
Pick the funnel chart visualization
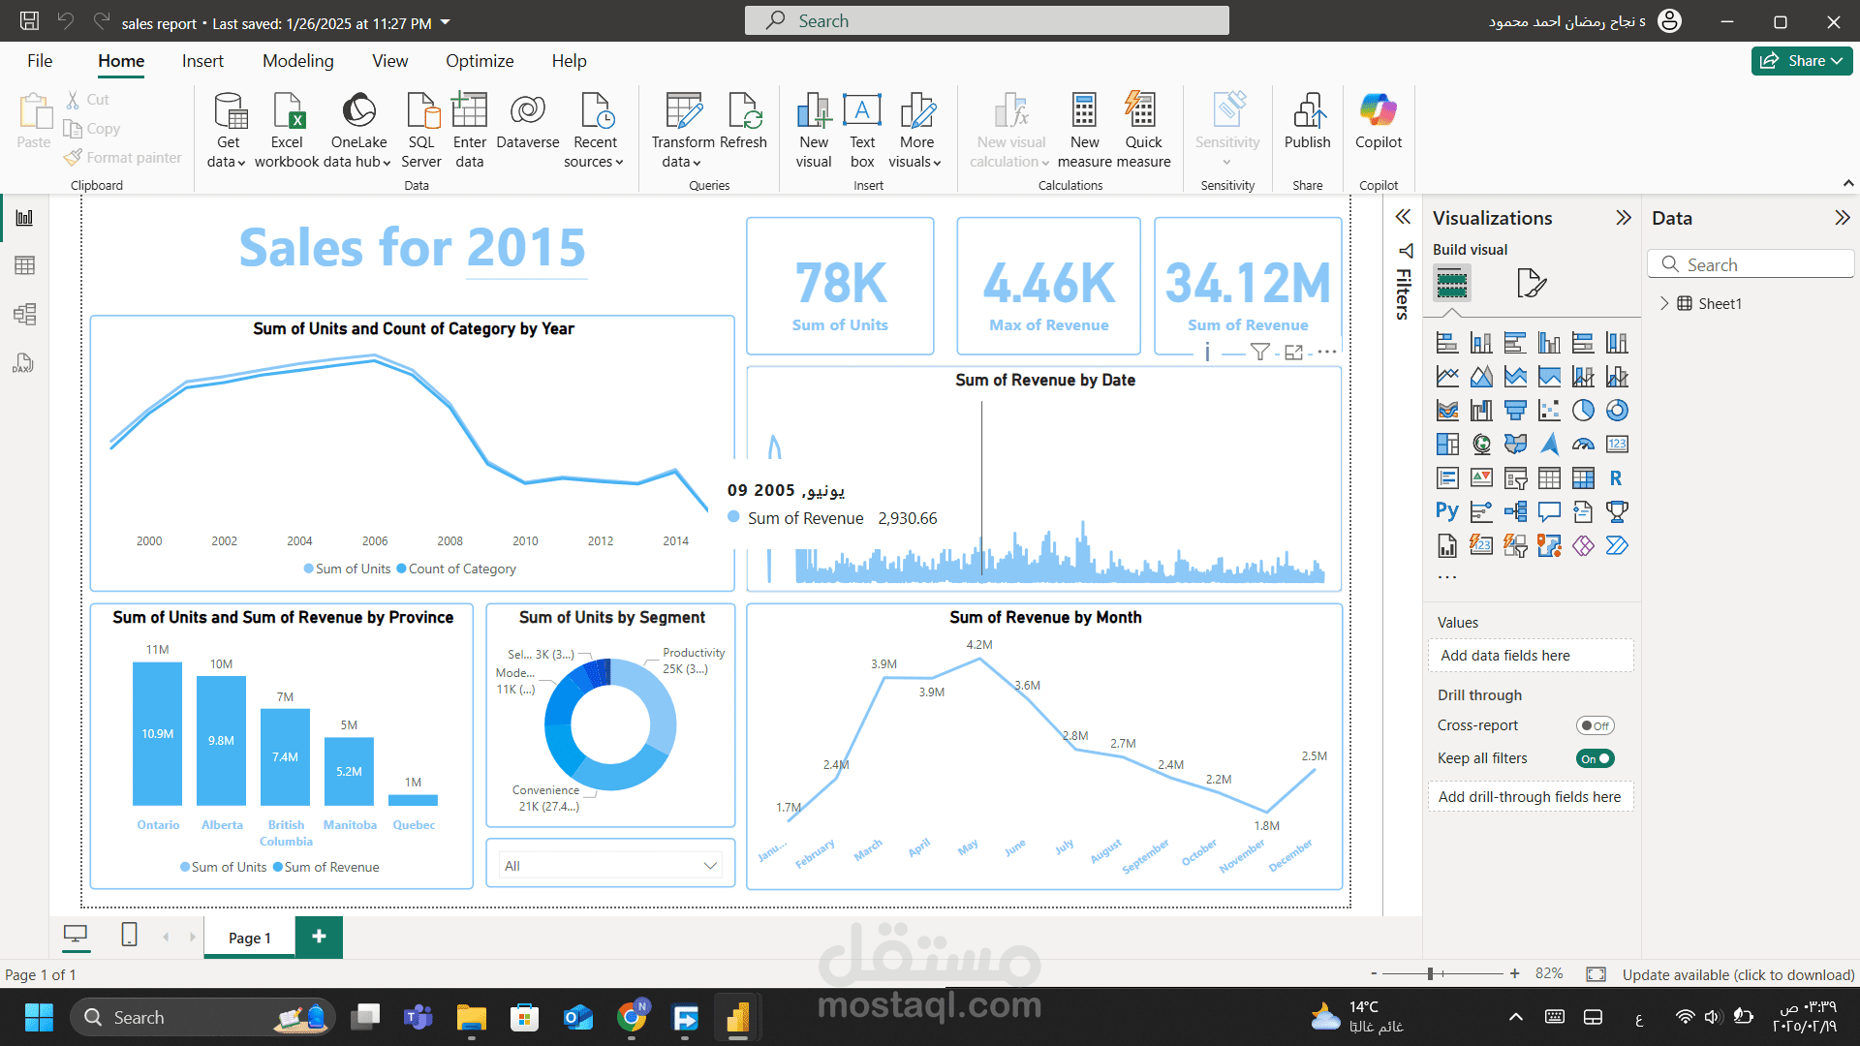pos(1515,411)
